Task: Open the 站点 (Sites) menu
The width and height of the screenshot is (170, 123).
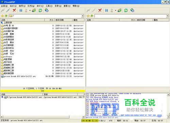Action: (13, 6)
